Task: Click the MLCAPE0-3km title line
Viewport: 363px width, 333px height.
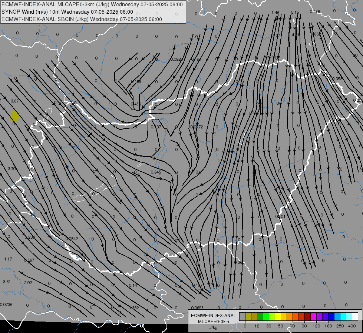Action: (x=92, y=4)
